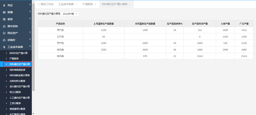
Task: Expand the 账簿 menu chevron
Action: [30, 12]
